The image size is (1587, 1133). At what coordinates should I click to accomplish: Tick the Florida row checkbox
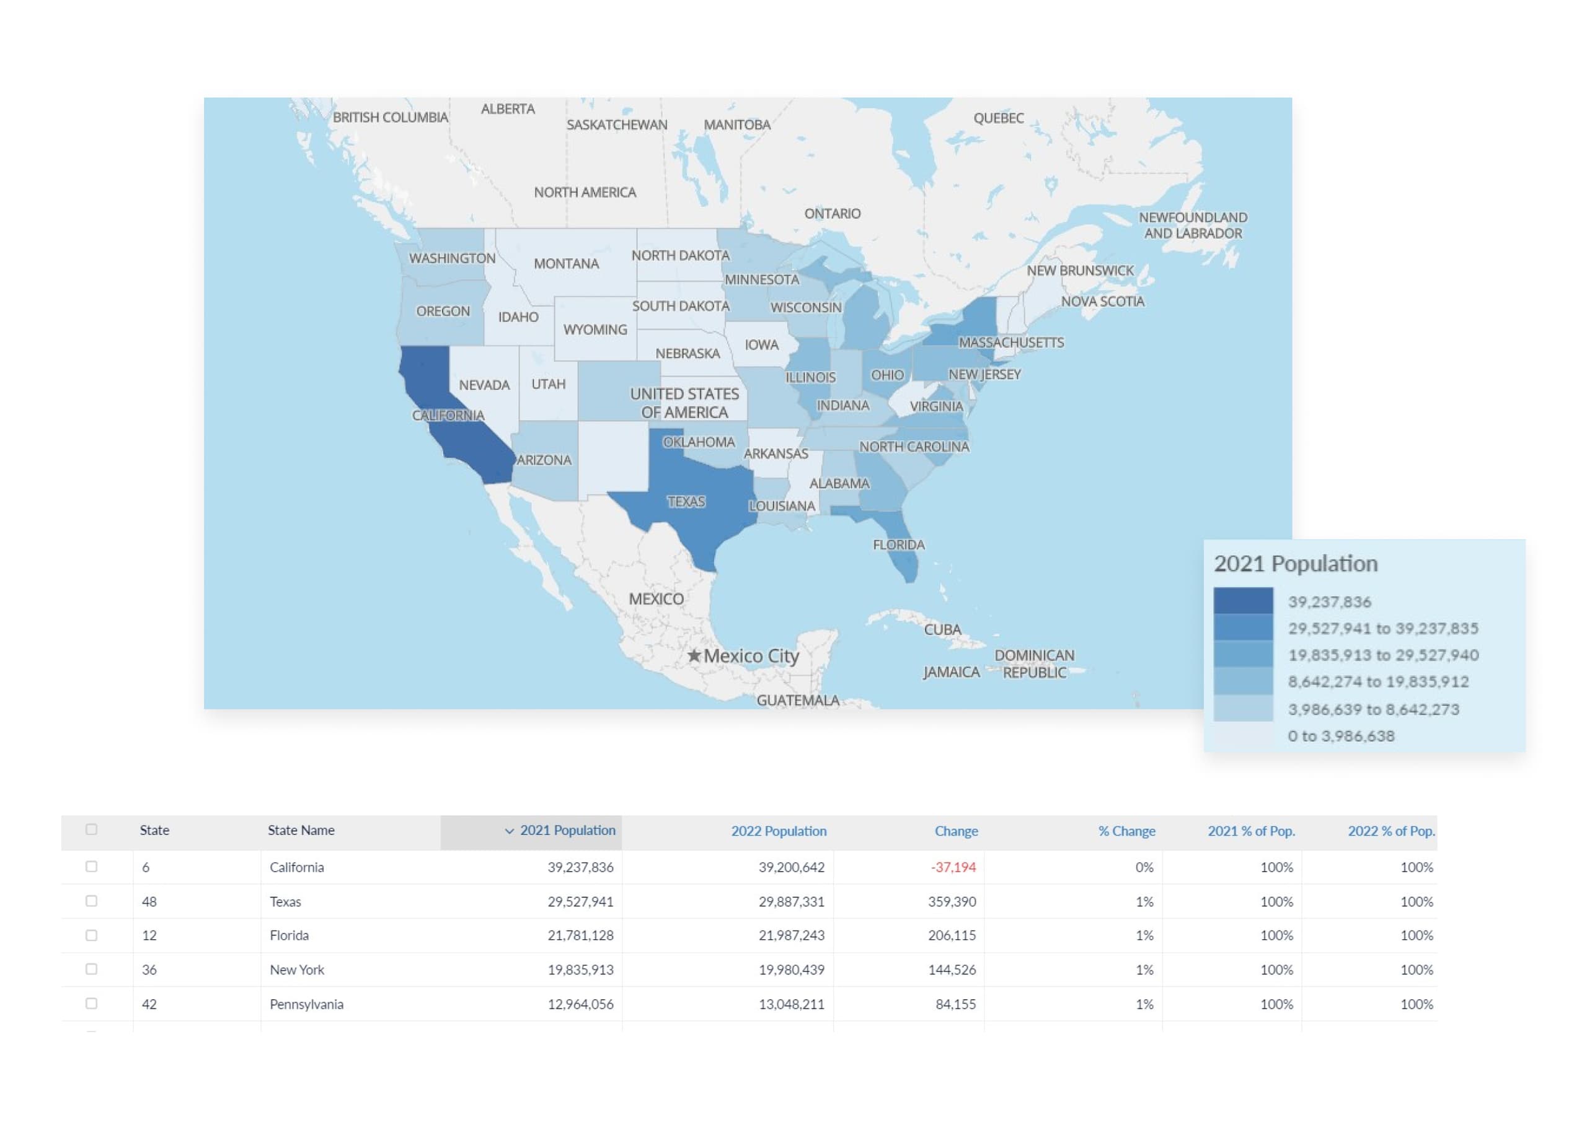[92, 935]
